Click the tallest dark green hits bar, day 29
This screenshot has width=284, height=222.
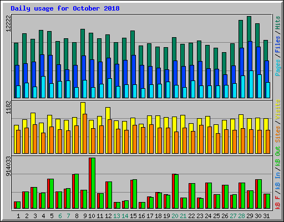coord(249,29)
